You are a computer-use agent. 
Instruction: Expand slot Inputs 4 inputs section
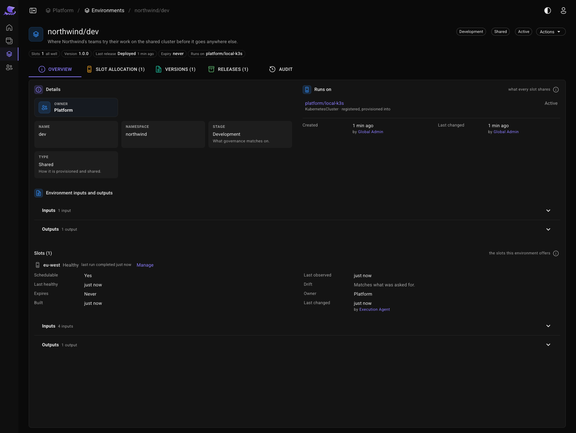[x=297, y=326]
